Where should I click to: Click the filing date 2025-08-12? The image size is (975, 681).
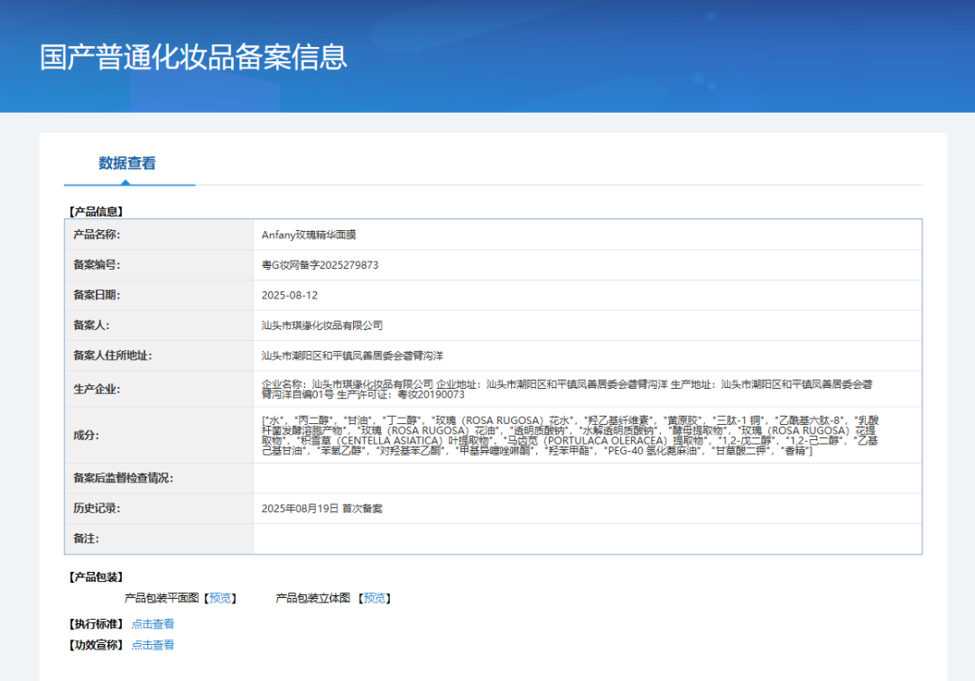(x=290, y=295)
